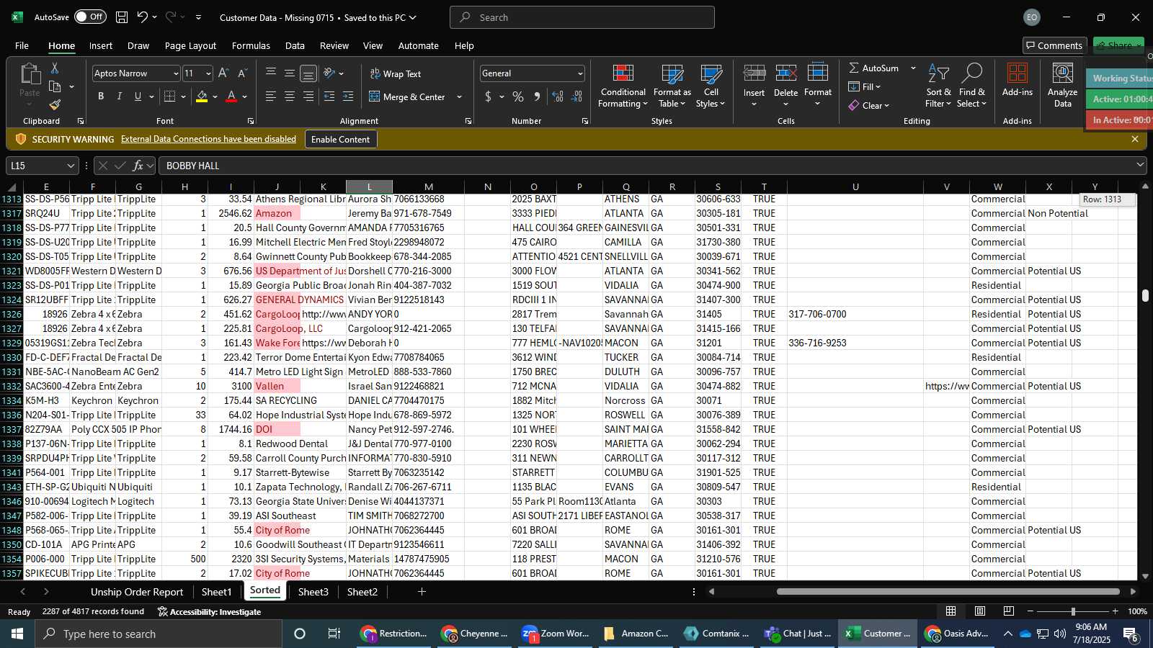1153x648 pixels.
Task: Open the font name dropdown
Action: click(x=175, y=73)
